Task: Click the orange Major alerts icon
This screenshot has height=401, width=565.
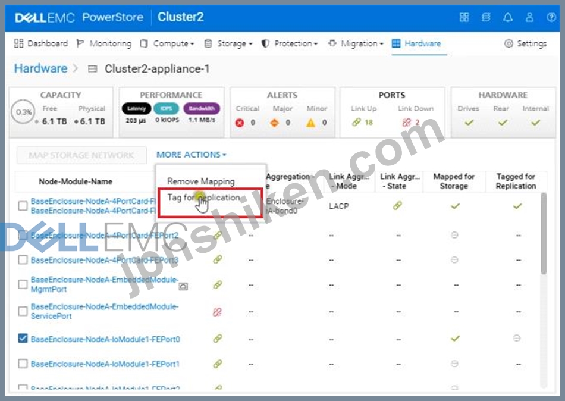Action: [x=275, y=123]
